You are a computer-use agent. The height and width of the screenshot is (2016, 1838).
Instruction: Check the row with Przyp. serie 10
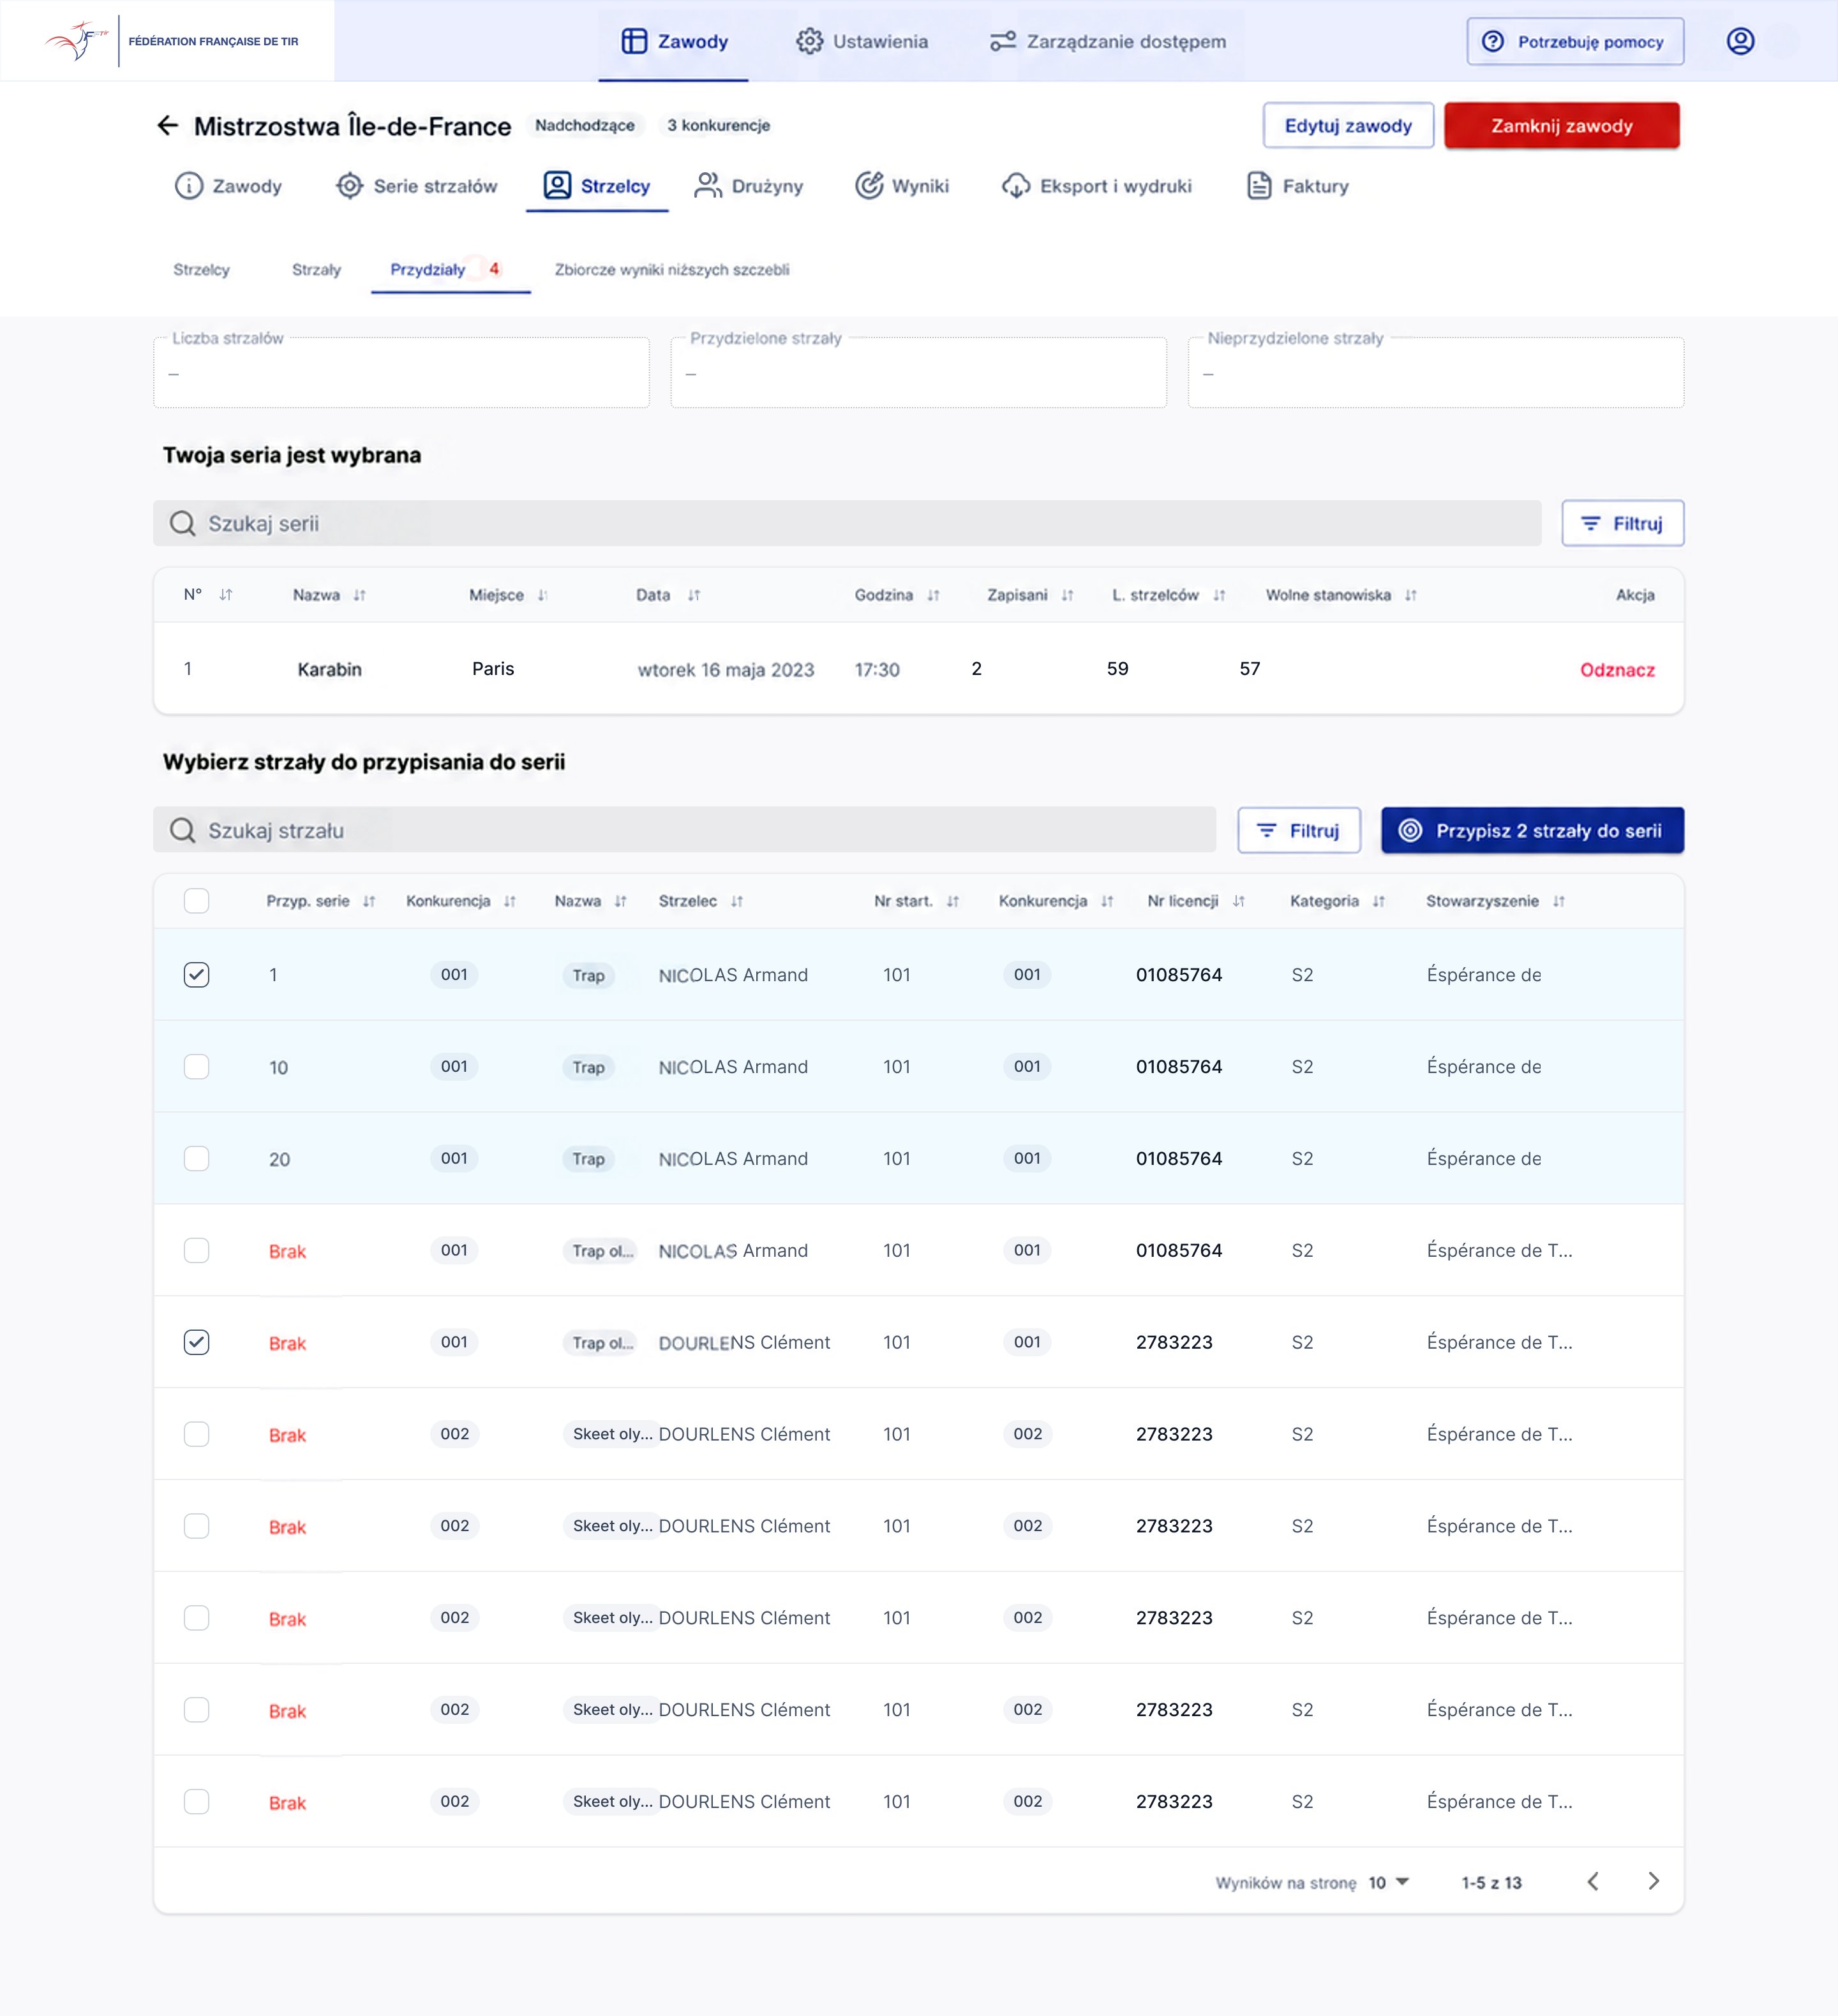197,1067
